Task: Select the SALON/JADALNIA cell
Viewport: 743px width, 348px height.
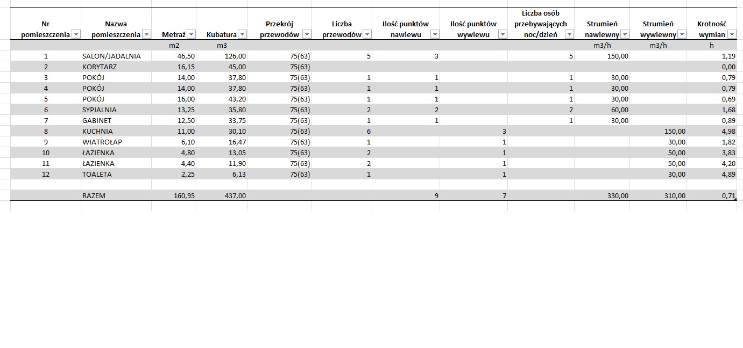Action: pos(111,56)
